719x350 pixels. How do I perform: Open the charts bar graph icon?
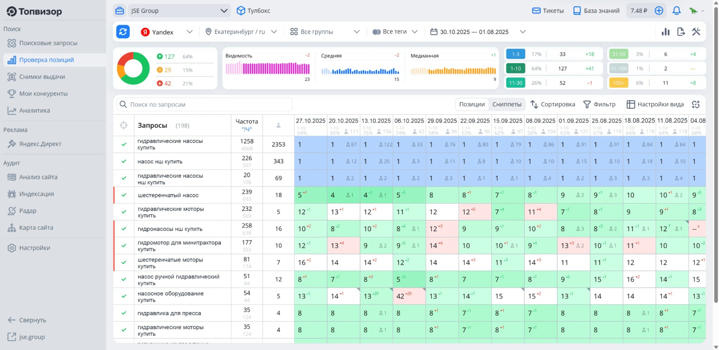665,32
